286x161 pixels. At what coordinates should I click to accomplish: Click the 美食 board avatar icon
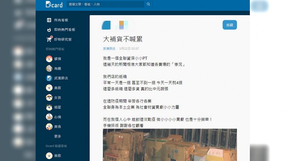tap(49, 127)
